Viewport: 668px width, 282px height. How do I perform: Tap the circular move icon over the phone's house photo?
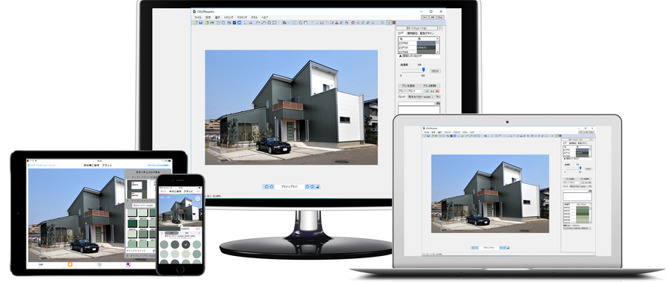pos(198,199)
